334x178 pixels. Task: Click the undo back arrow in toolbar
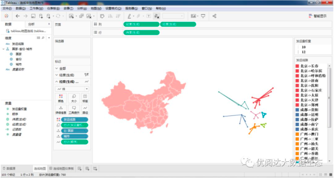pos(18,16)
